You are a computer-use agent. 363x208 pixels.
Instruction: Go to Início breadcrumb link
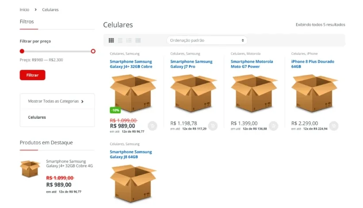[24, 9]
